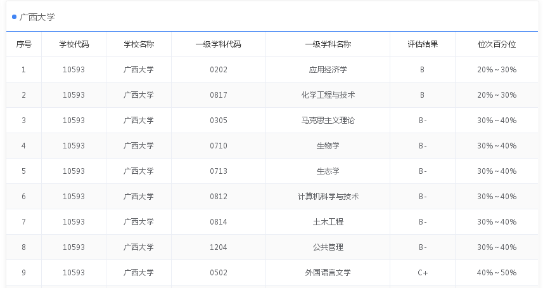The image size is (543, 288).
Task: Click 广西大学 name in 计算机科学与技术 row
Action: coord(139,197)
